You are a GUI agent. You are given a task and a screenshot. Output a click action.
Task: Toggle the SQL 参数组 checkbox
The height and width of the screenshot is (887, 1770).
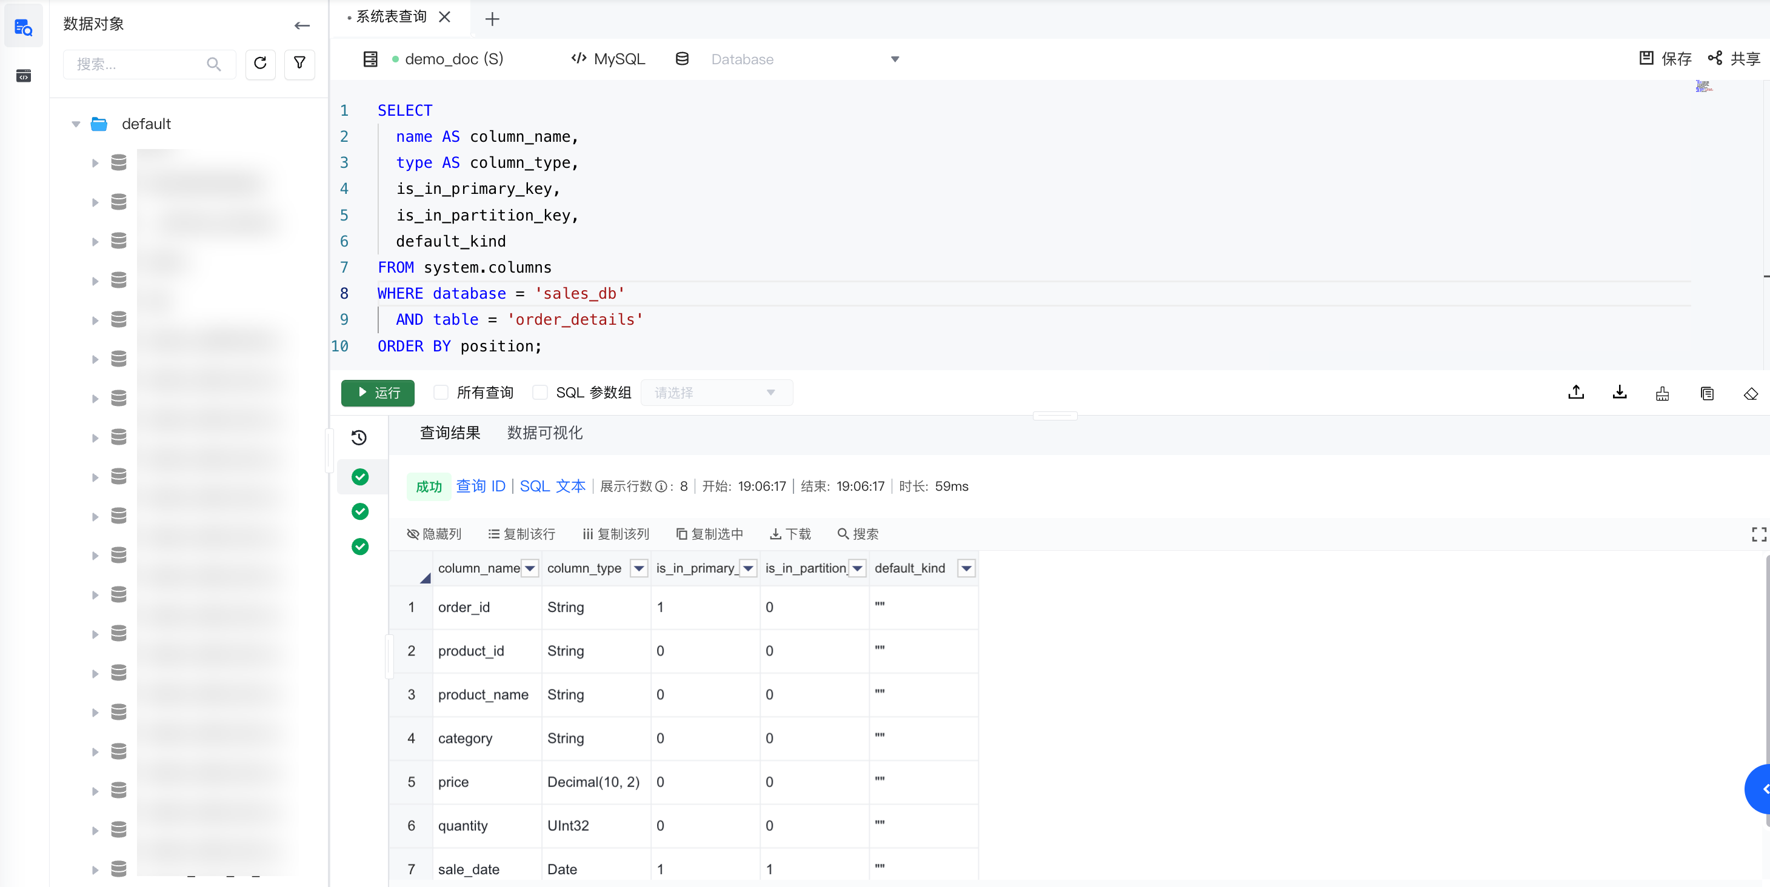(x=540, y=393)
